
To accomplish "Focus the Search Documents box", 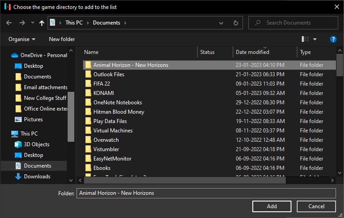I will point(298,23).
